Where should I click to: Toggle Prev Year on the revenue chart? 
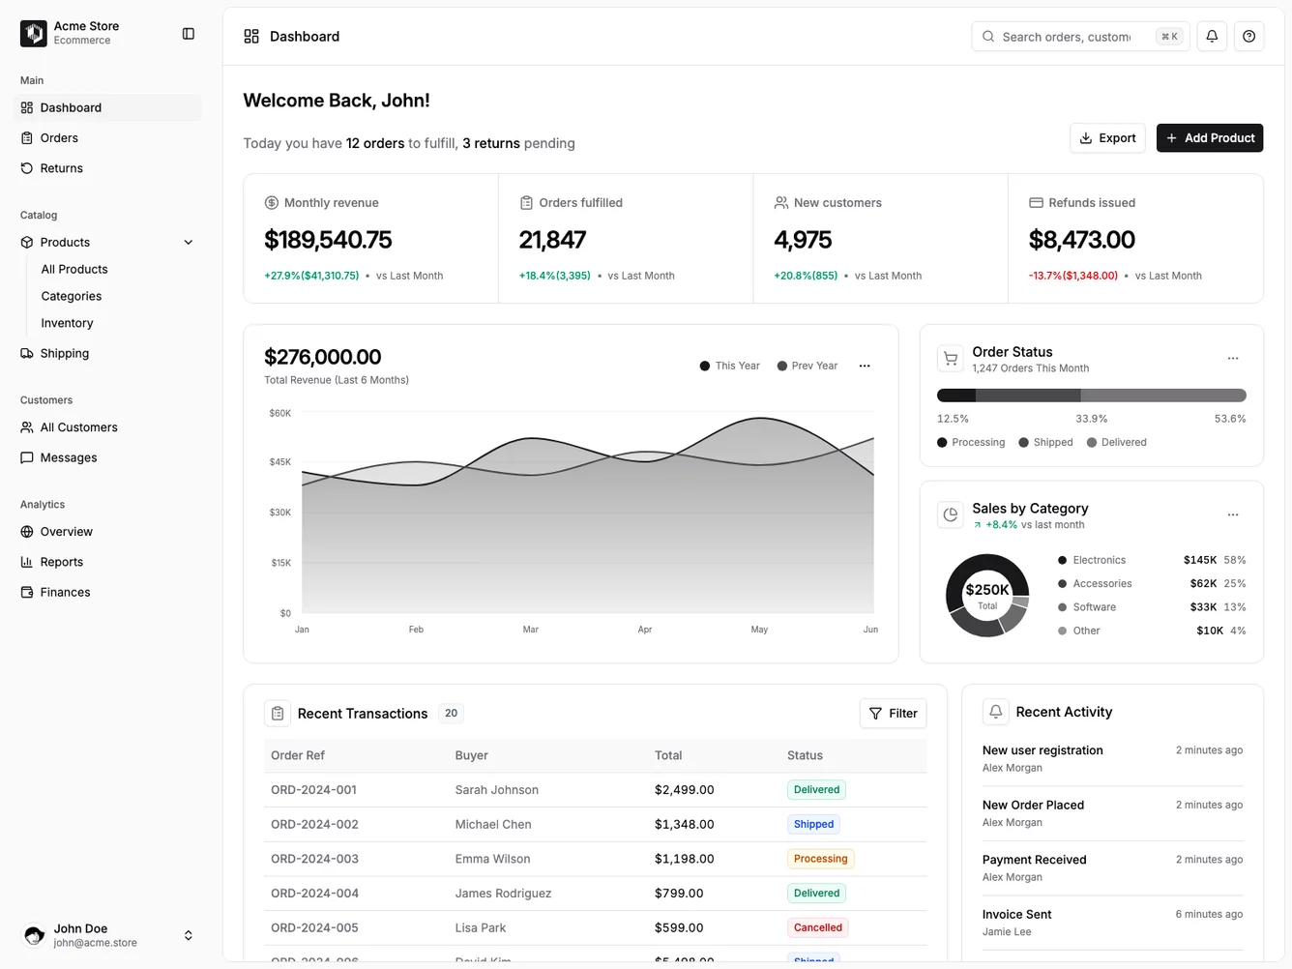807,366
